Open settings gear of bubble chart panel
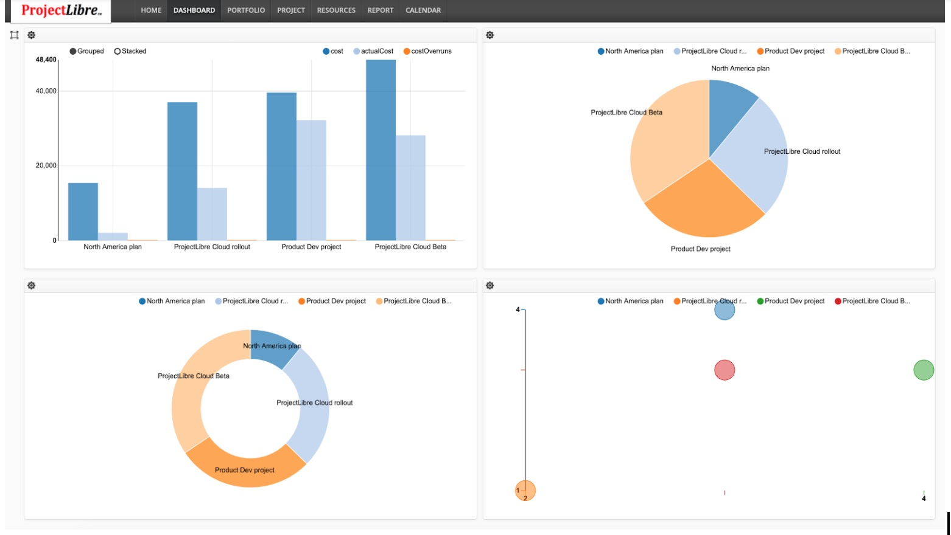Image resolution: width=951 pixels, height=535 pixels. pos(490,286)
